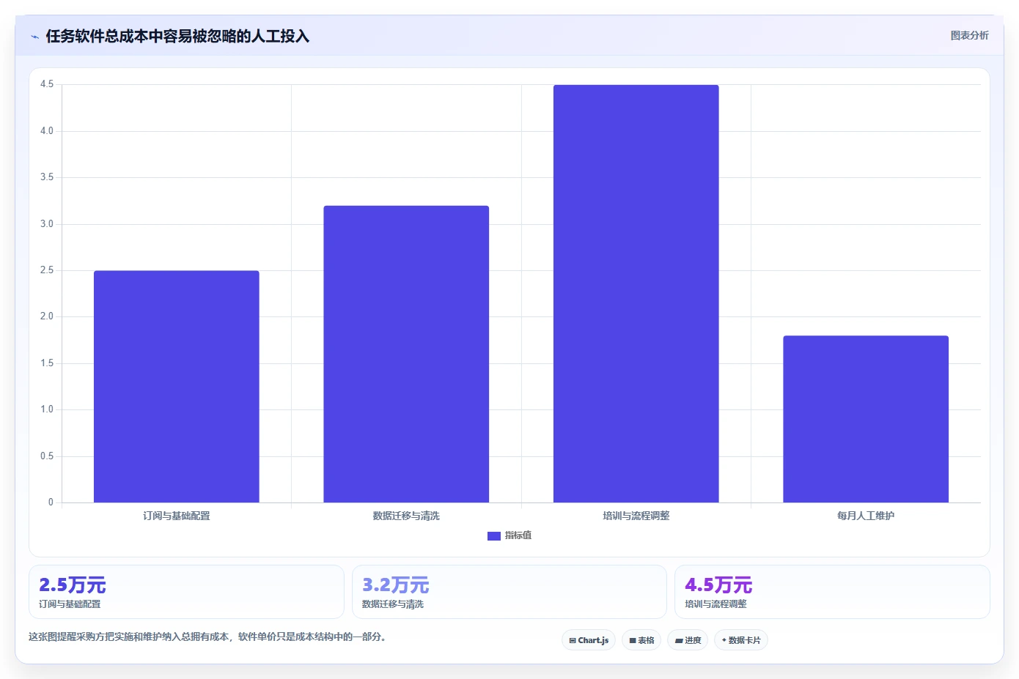
Task: Click the 数据迁移与清洗 bar in chart
Action: pyautogui.click(x=406, y=354)
